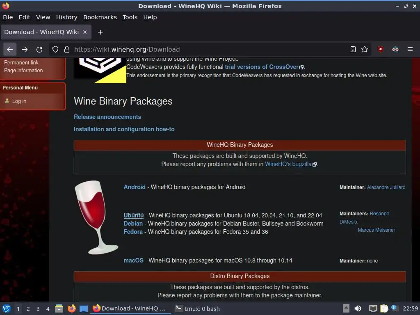The image size is (420, 315).
Task: Click the CodeWeavers logo image
Action: 100,70
